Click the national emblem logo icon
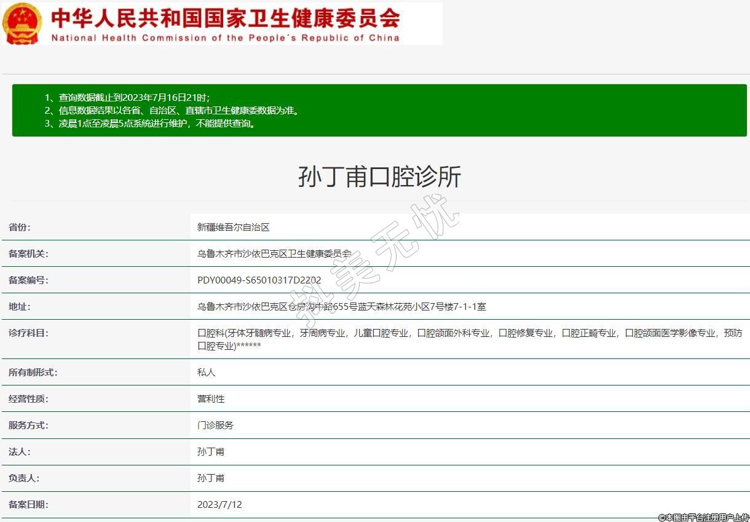The image size is (750, 522). click(x=23, y=23)
